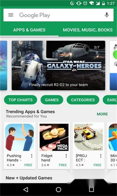Screen dimensions: 117x196
Task: Tap the voice search microphone icon
Action: coord(107,15)
